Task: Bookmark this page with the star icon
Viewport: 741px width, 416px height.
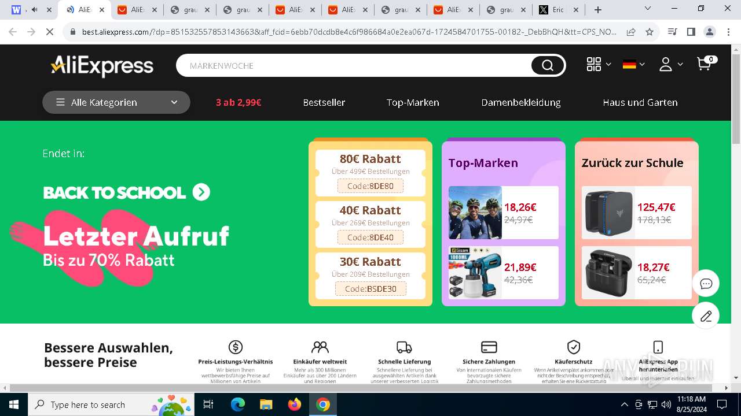Action: (650, 32)
